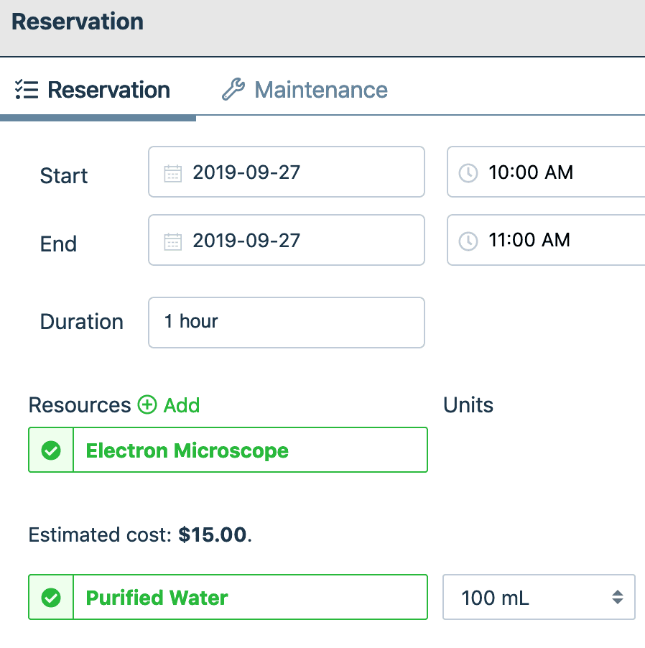Select the Reservation tab
Screen dimensions: 645x648
[x=108, y=89]
